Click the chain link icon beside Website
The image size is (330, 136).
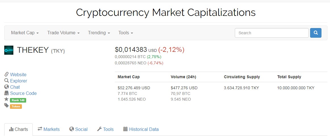point(7,75)
